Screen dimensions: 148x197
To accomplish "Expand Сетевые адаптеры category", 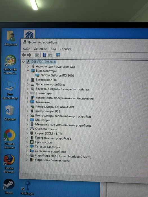I will 27,147.
